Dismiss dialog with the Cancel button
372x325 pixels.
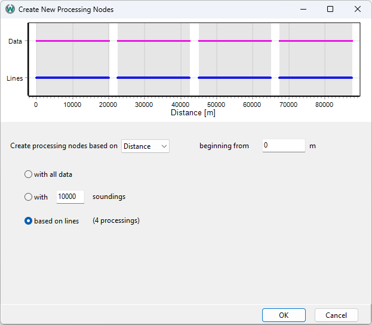pos(336,315)
